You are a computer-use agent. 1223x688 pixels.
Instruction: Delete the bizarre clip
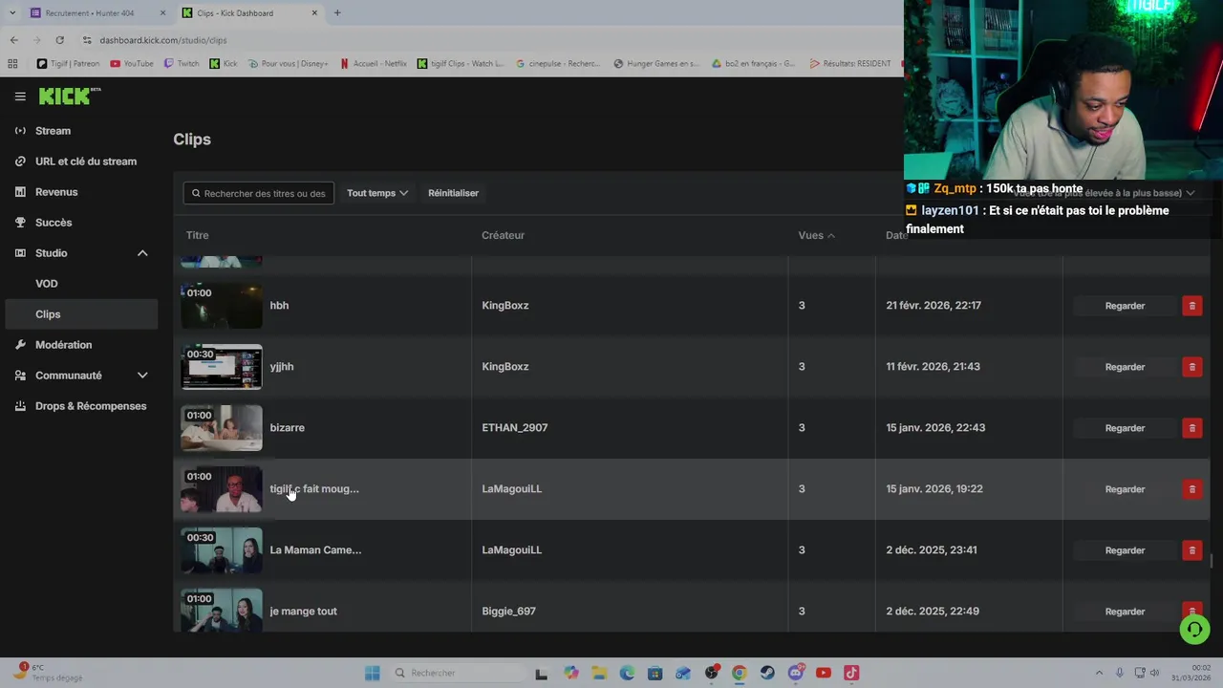click(1191, 428)
